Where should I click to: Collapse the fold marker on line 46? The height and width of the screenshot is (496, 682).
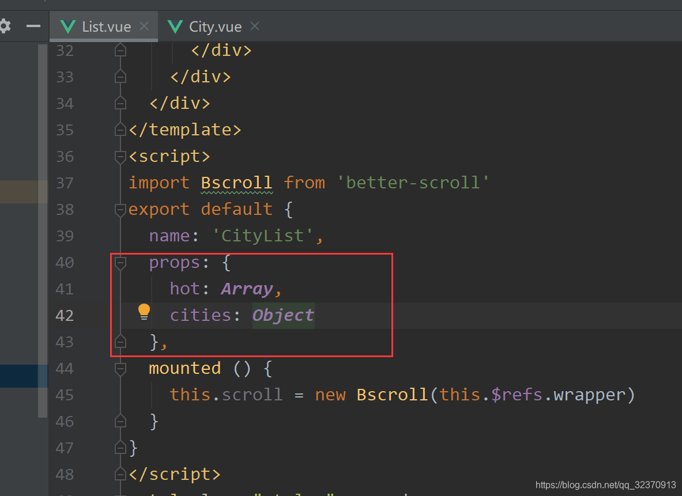click(120, 421)
